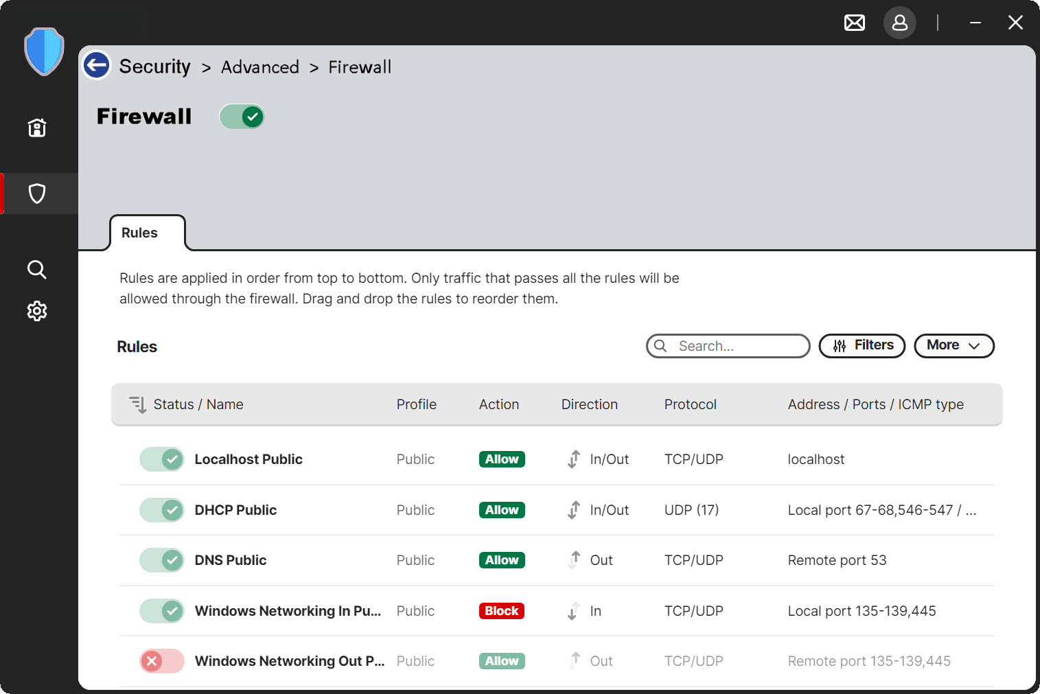Open the home dashboard sidebar icon
The height and width of the screenshot is (694, 1040).
coord(37,128)
